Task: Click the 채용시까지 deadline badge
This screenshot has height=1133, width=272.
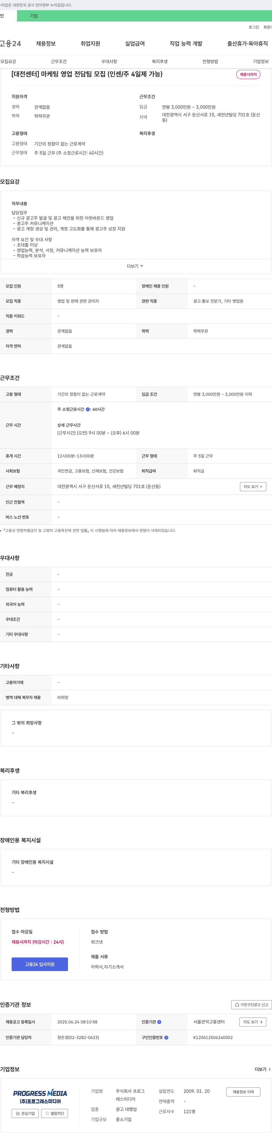Action: tap(248, 74)
